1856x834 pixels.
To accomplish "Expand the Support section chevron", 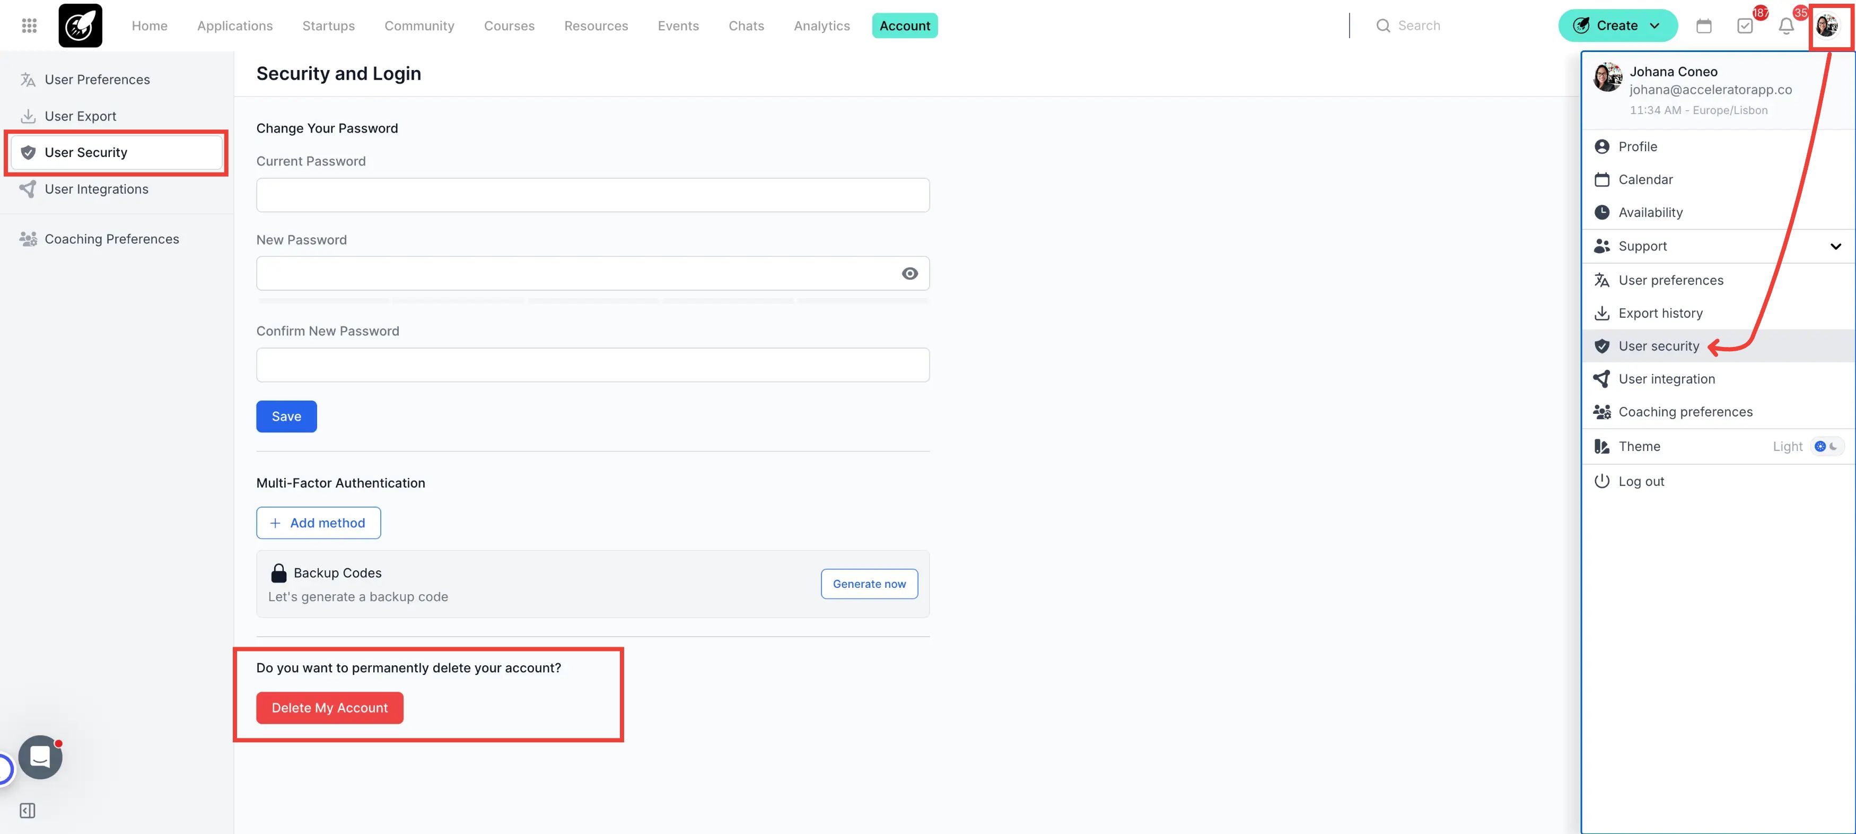I will [x=1835, y=247].
